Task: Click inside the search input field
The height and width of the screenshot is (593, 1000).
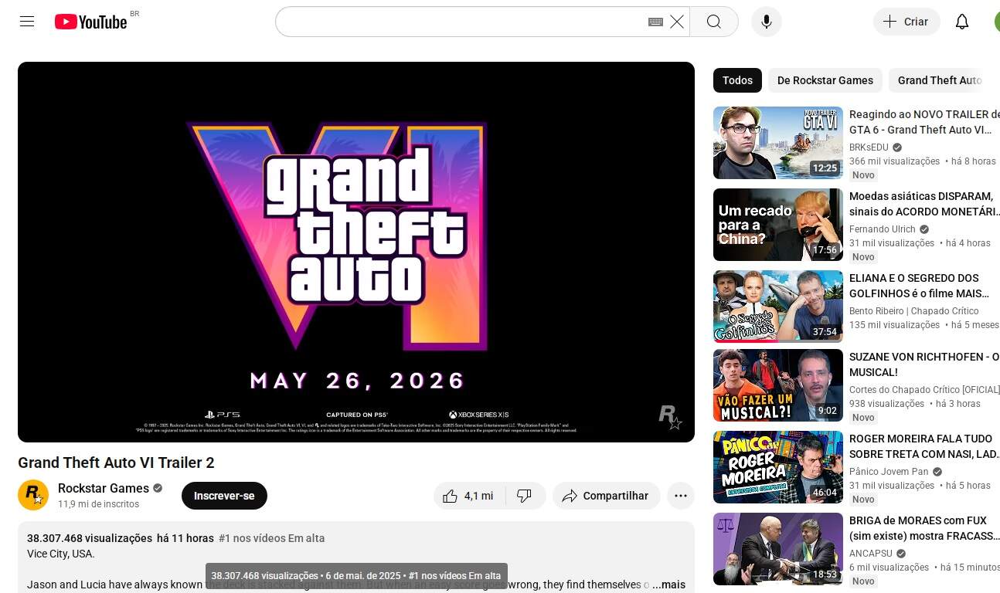Action: 460,22
